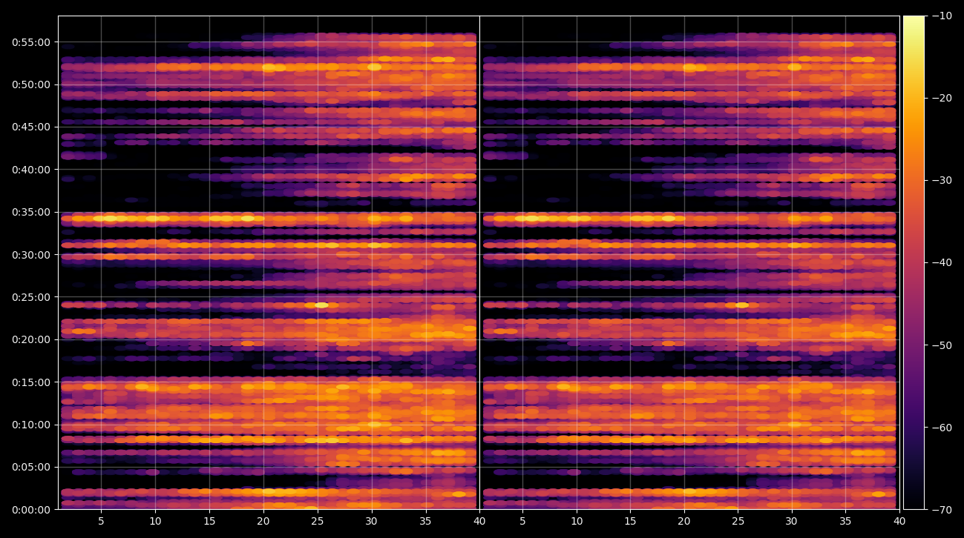Click x-axis label 25 under right heatmap

738,522
